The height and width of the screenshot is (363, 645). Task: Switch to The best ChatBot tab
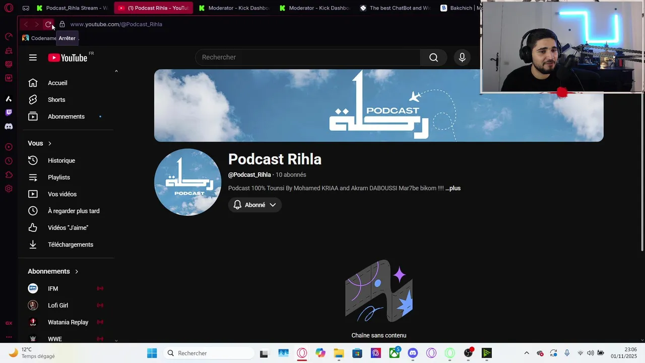[x=396, y=8]
